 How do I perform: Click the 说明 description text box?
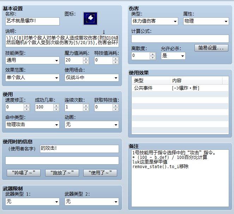pyautogui.click(x=62, y=41)
